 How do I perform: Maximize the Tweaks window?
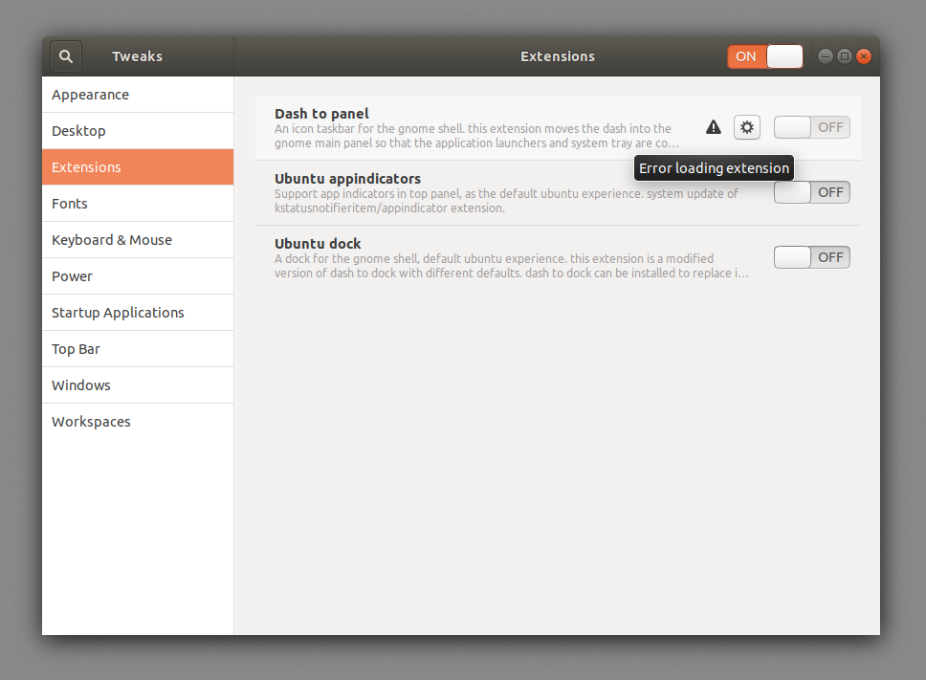tap(845, 56)
